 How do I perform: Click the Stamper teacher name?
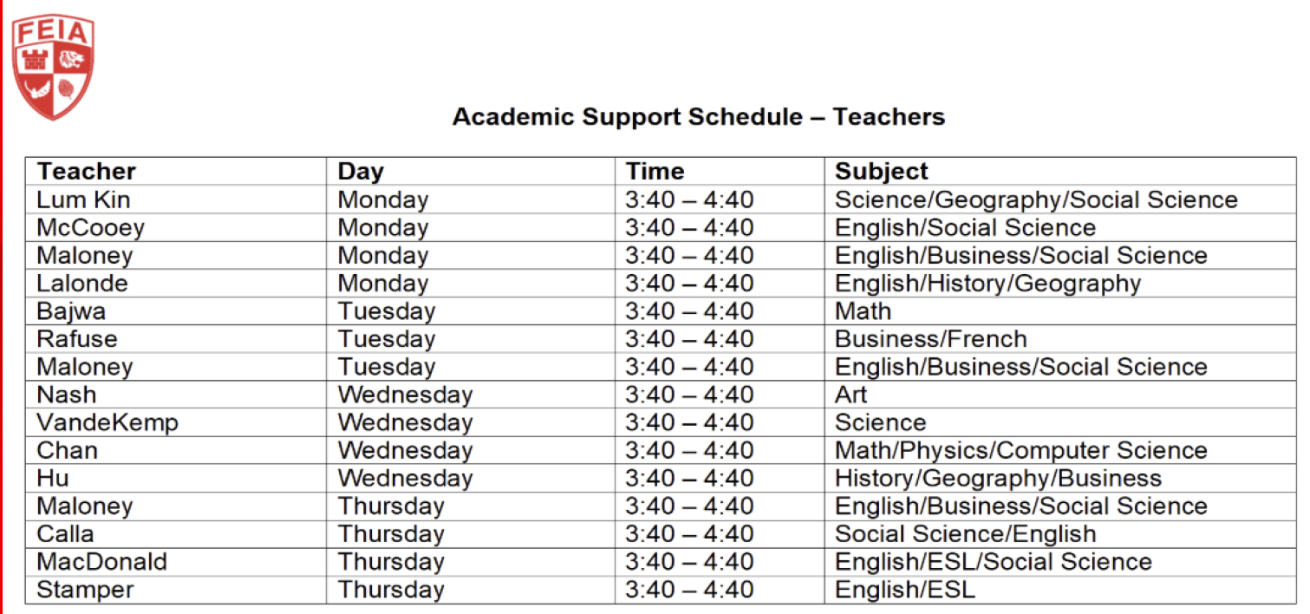pos(85,590)
